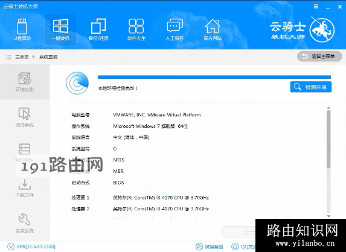Click the list icon beside 主菜单
The height and width of the screenshot is (252, 346).
pos(8,57)
